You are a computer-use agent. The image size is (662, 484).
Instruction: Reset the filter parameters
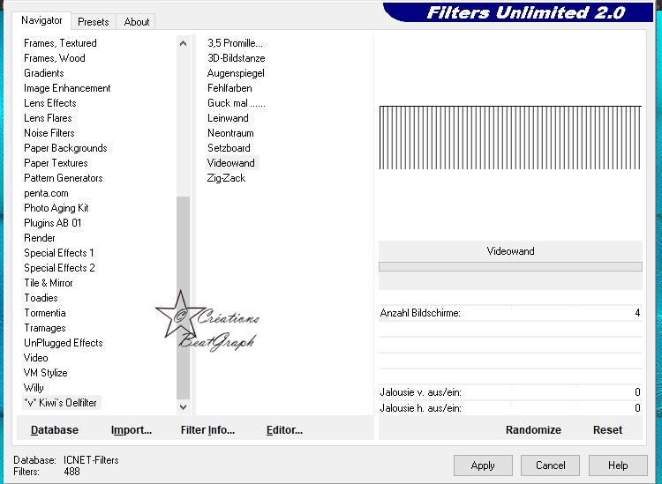coord(607,430)
